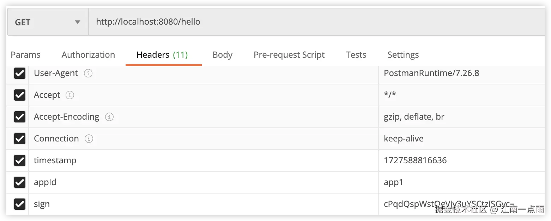Uncheck the User-Agent header checkbox
This screenshot has height=221, width=551.
point(19,73)
